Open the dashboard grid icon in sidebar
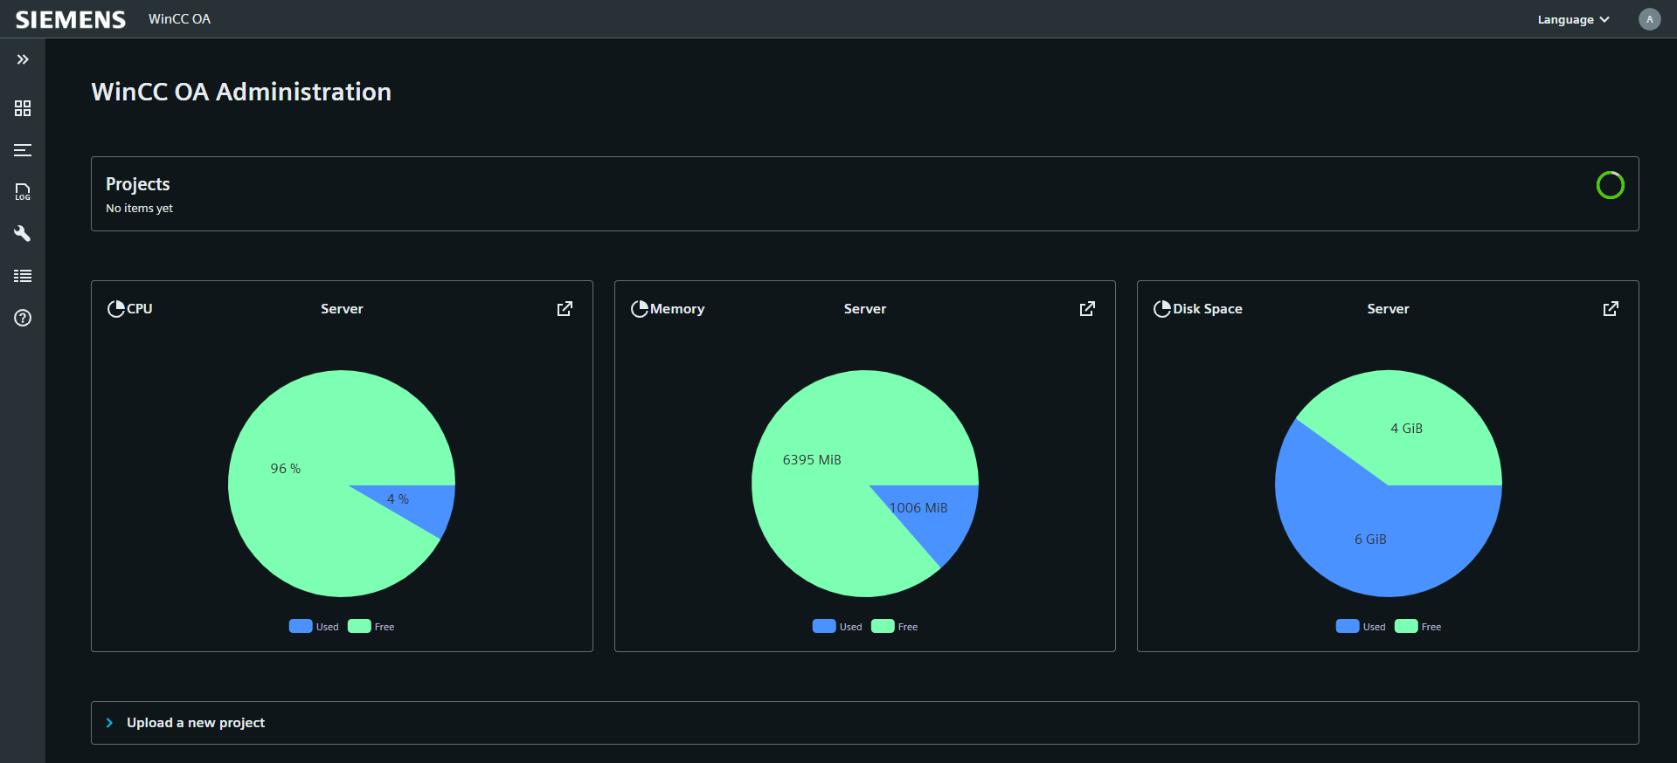 point(23,108)
